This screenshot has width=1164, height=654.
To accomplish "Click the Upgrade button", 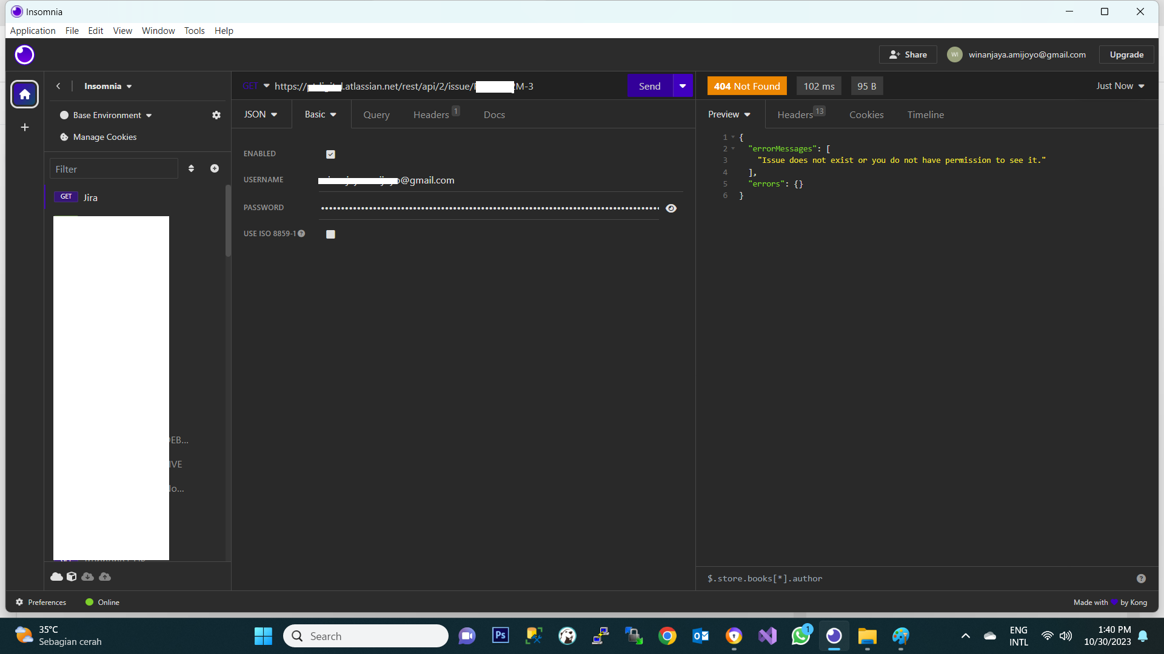I will (x=1126, y=54).
